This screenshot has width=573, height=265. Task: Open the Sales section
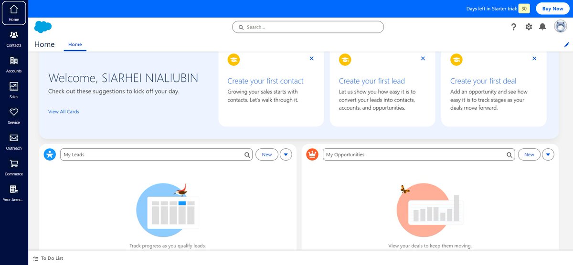pyautogui.click(x=14, y=90)
